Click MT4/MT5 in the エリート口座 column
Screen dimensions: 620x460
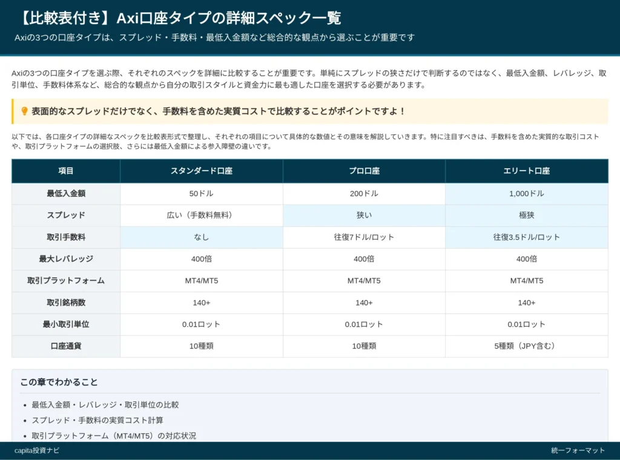(527, 281)
